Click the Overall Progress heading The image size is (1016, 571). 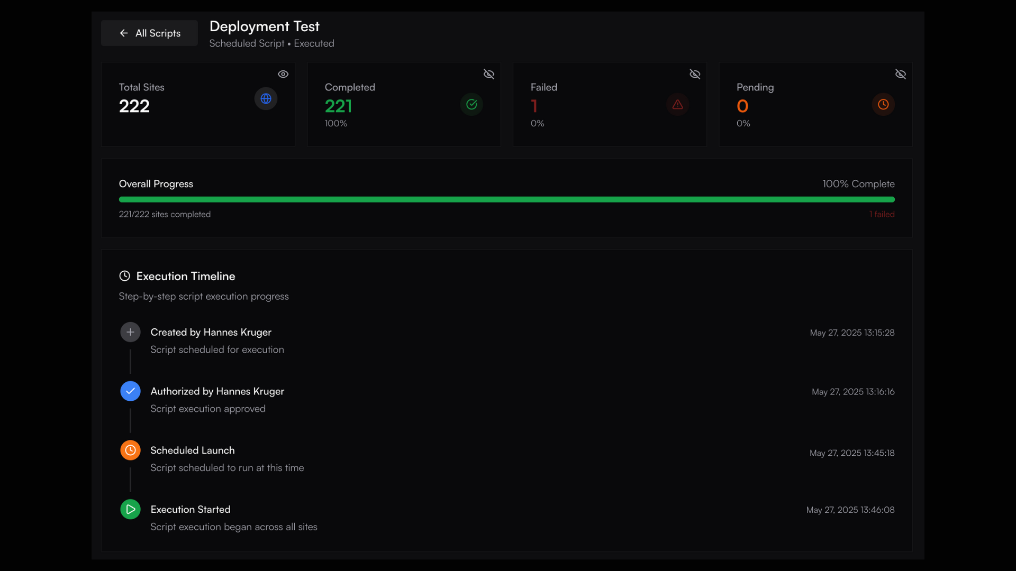[156, 184]
